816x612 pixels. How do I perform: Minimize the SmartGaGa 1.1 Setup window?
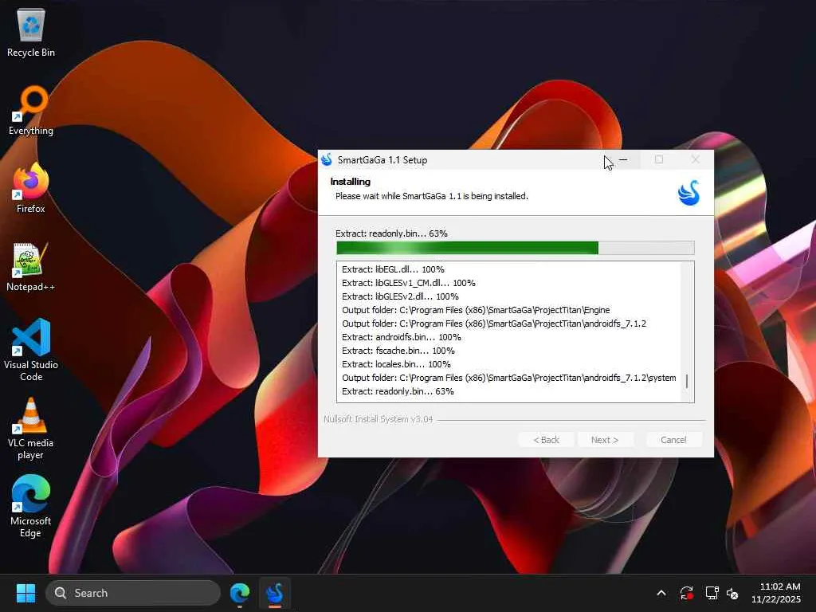point(623,159)
